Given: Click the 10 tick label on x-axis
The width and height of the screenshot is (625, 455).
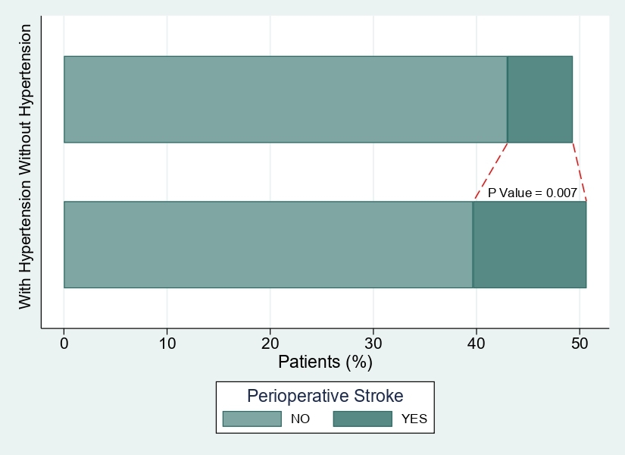Looking at the screenshot, I should pyautogui.click(x=167, y=344).
